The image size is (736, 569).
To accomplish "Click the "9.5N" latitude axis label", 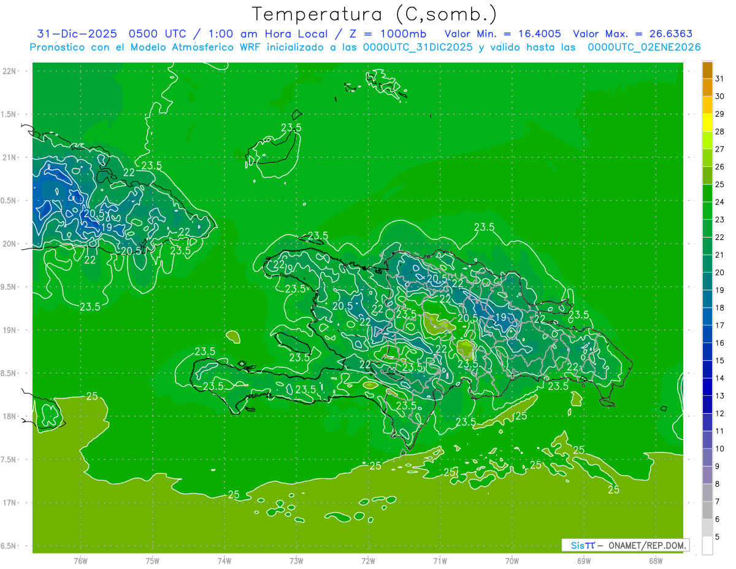I will click(x=9, y=287).
